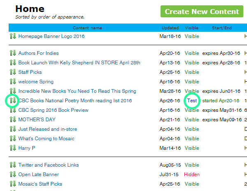This screenshot has width=247, height=191.
Task: Toggle Visible status of Authors For Indies
Action: tap(191, 53)
